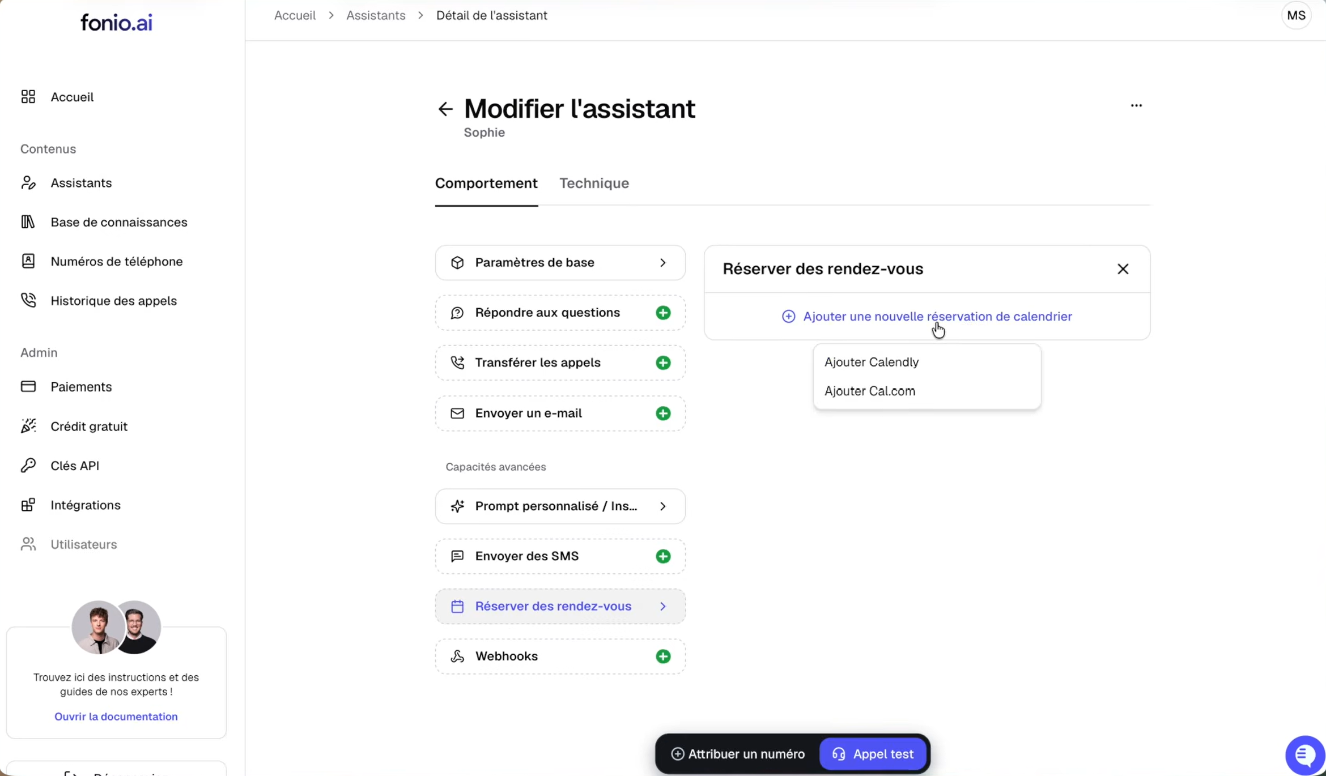Select Ajouter Calendly option
Image resolution: width=1326 pixels, height=776 pixels.
(927, 362)
